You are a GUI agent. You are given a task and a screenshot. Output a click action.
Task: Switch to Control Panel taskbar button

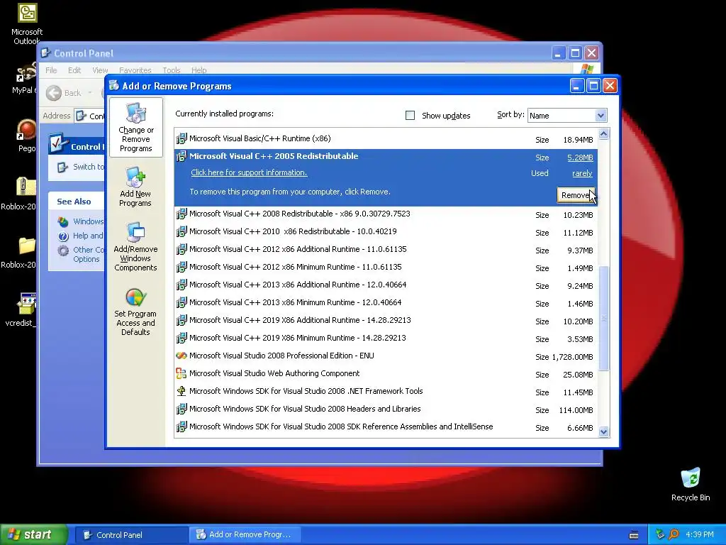pyautogui.click(x=131, y=535)
